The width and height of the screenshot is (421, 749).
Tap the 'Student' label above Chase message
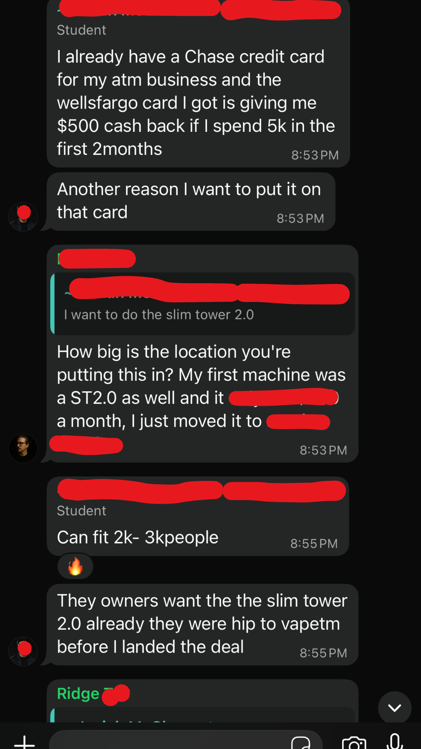tap(81, 30)
